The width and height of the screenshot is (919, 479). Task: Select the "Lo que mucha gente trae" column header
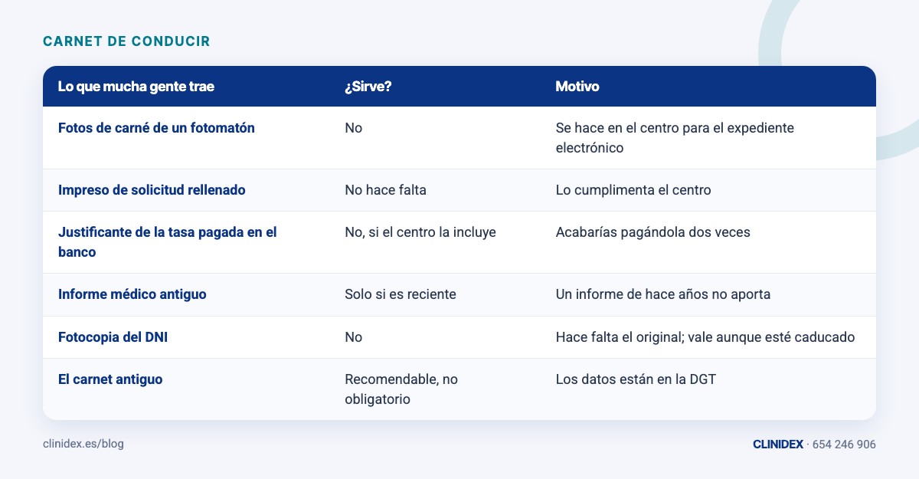click(136, 87)
